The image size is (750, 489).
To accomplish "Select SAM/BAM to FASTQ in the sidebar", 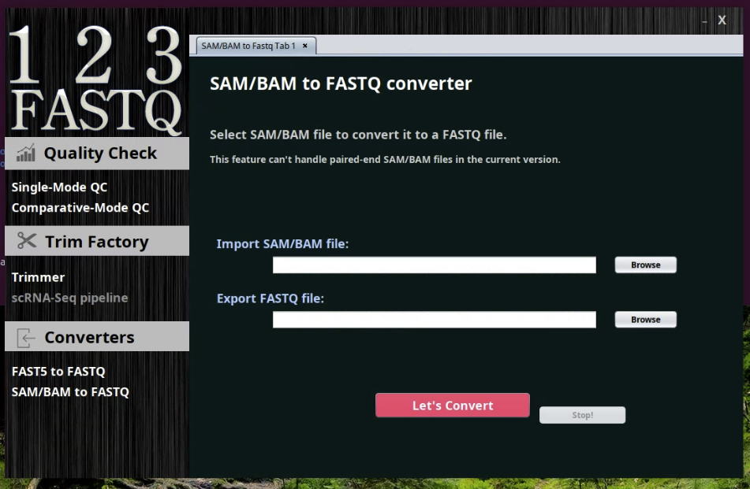I will [70, 391].
